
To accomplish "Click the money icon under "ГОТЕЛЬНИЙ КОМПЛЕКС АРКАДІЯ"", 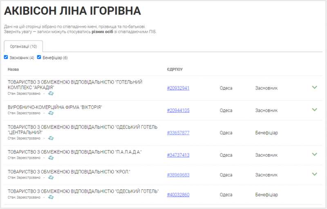I will point(51,93).
